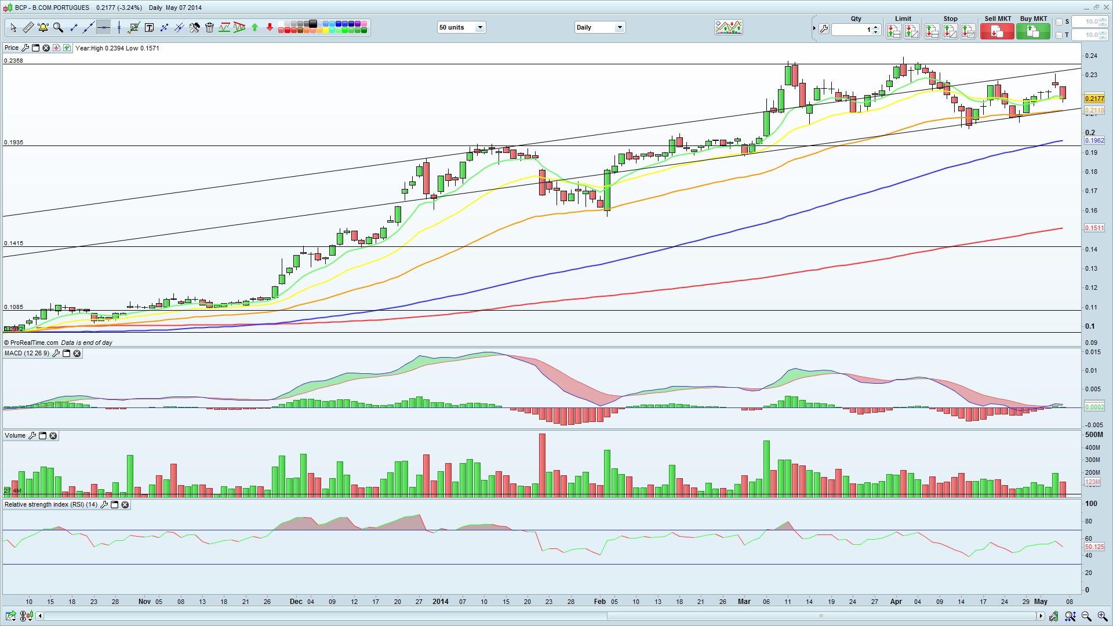Click the trash can delete icon
This screenshot has width=1113, height=626.
click(210, 27)
